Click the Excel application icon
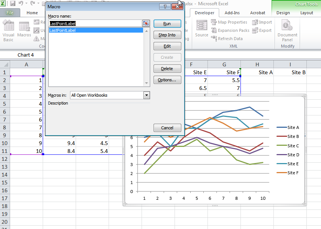This screenshot has width=321, height=229. pos(3,3)
